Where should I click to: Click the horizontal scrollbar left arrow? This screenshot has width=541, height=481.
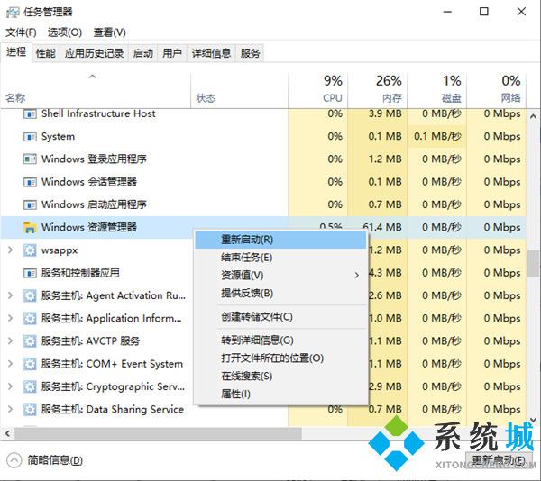pyautogui.click(x=7, y=433)
